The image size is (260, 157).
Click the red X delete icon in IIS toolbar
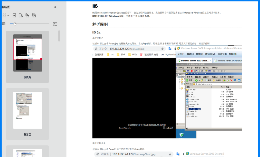tap(192, 71)
